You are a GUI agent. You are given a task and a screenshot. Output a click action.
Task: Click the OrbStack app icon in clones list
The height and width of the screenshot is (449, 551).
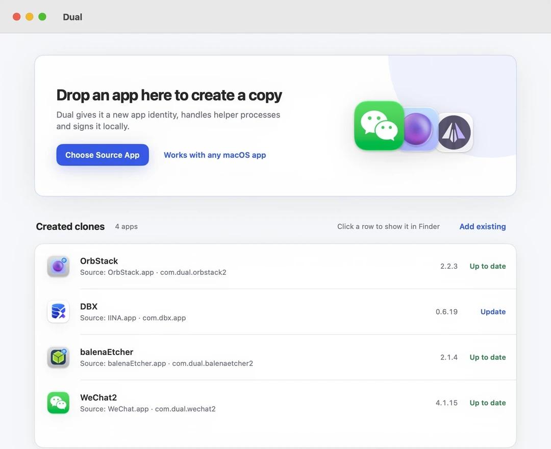[x=58, y=266]
